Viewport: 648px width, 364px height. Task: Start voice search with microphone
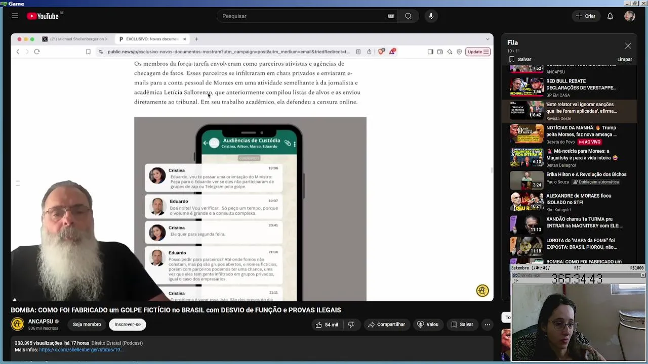(431, 16)
